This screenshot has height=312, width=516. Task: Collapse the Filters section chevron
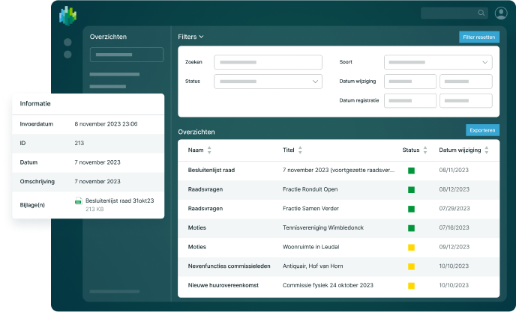[202, 37]
